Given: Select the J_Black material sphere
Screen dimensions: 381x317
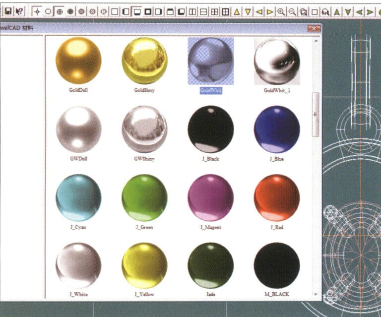Looking at the screenshot, I should (211, 129).
